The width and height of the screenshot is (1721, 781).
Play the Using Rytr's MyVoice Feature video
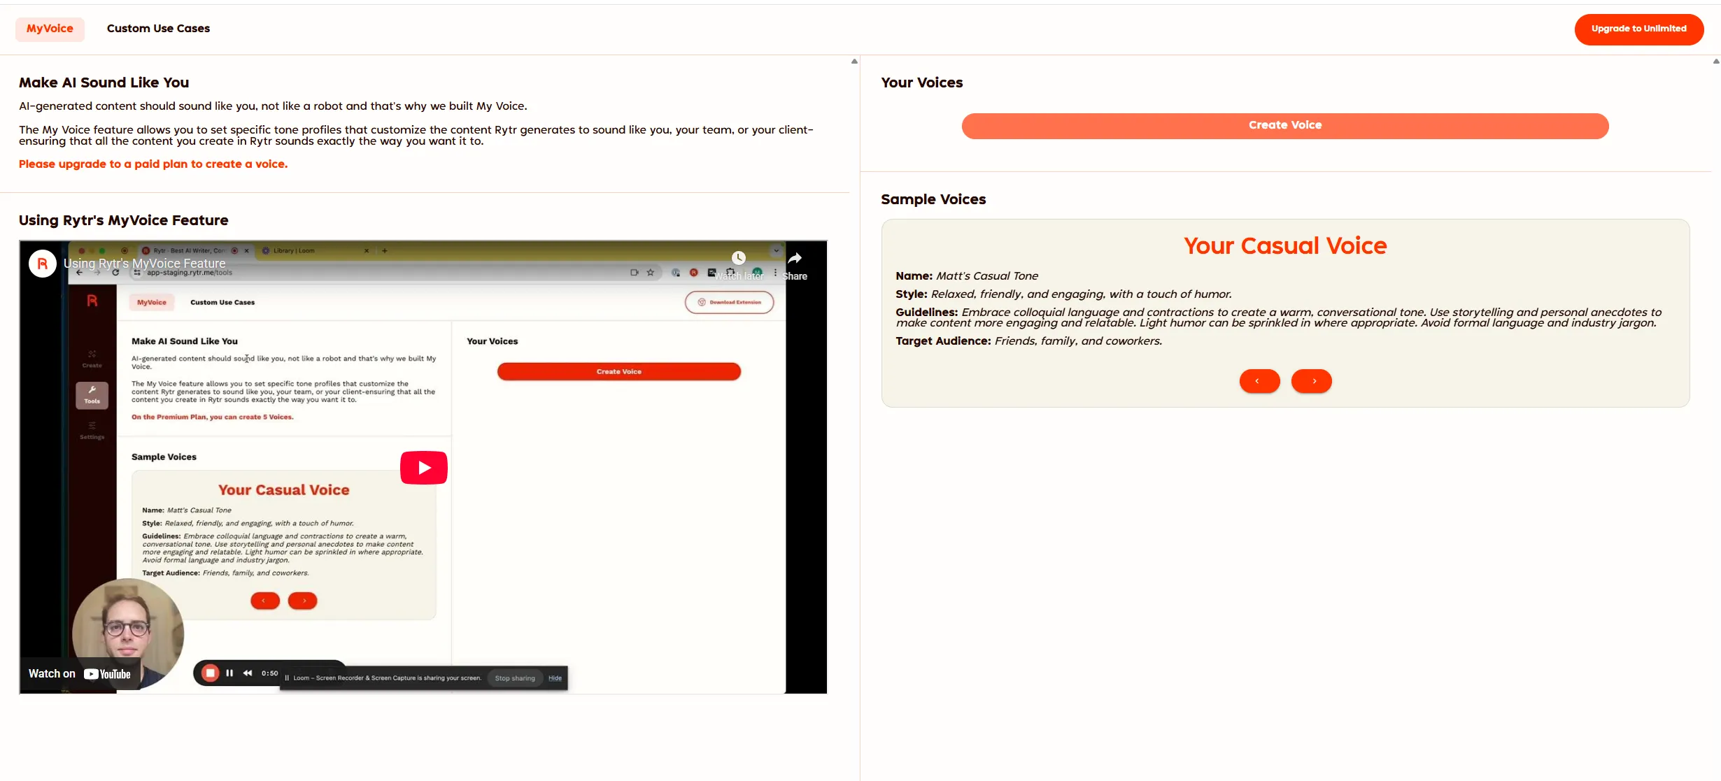423,466
